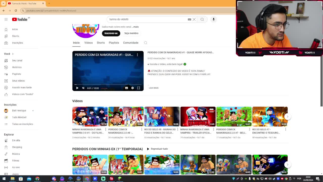
Task: Run search with the magnifier button
Action: coord(202,19)
